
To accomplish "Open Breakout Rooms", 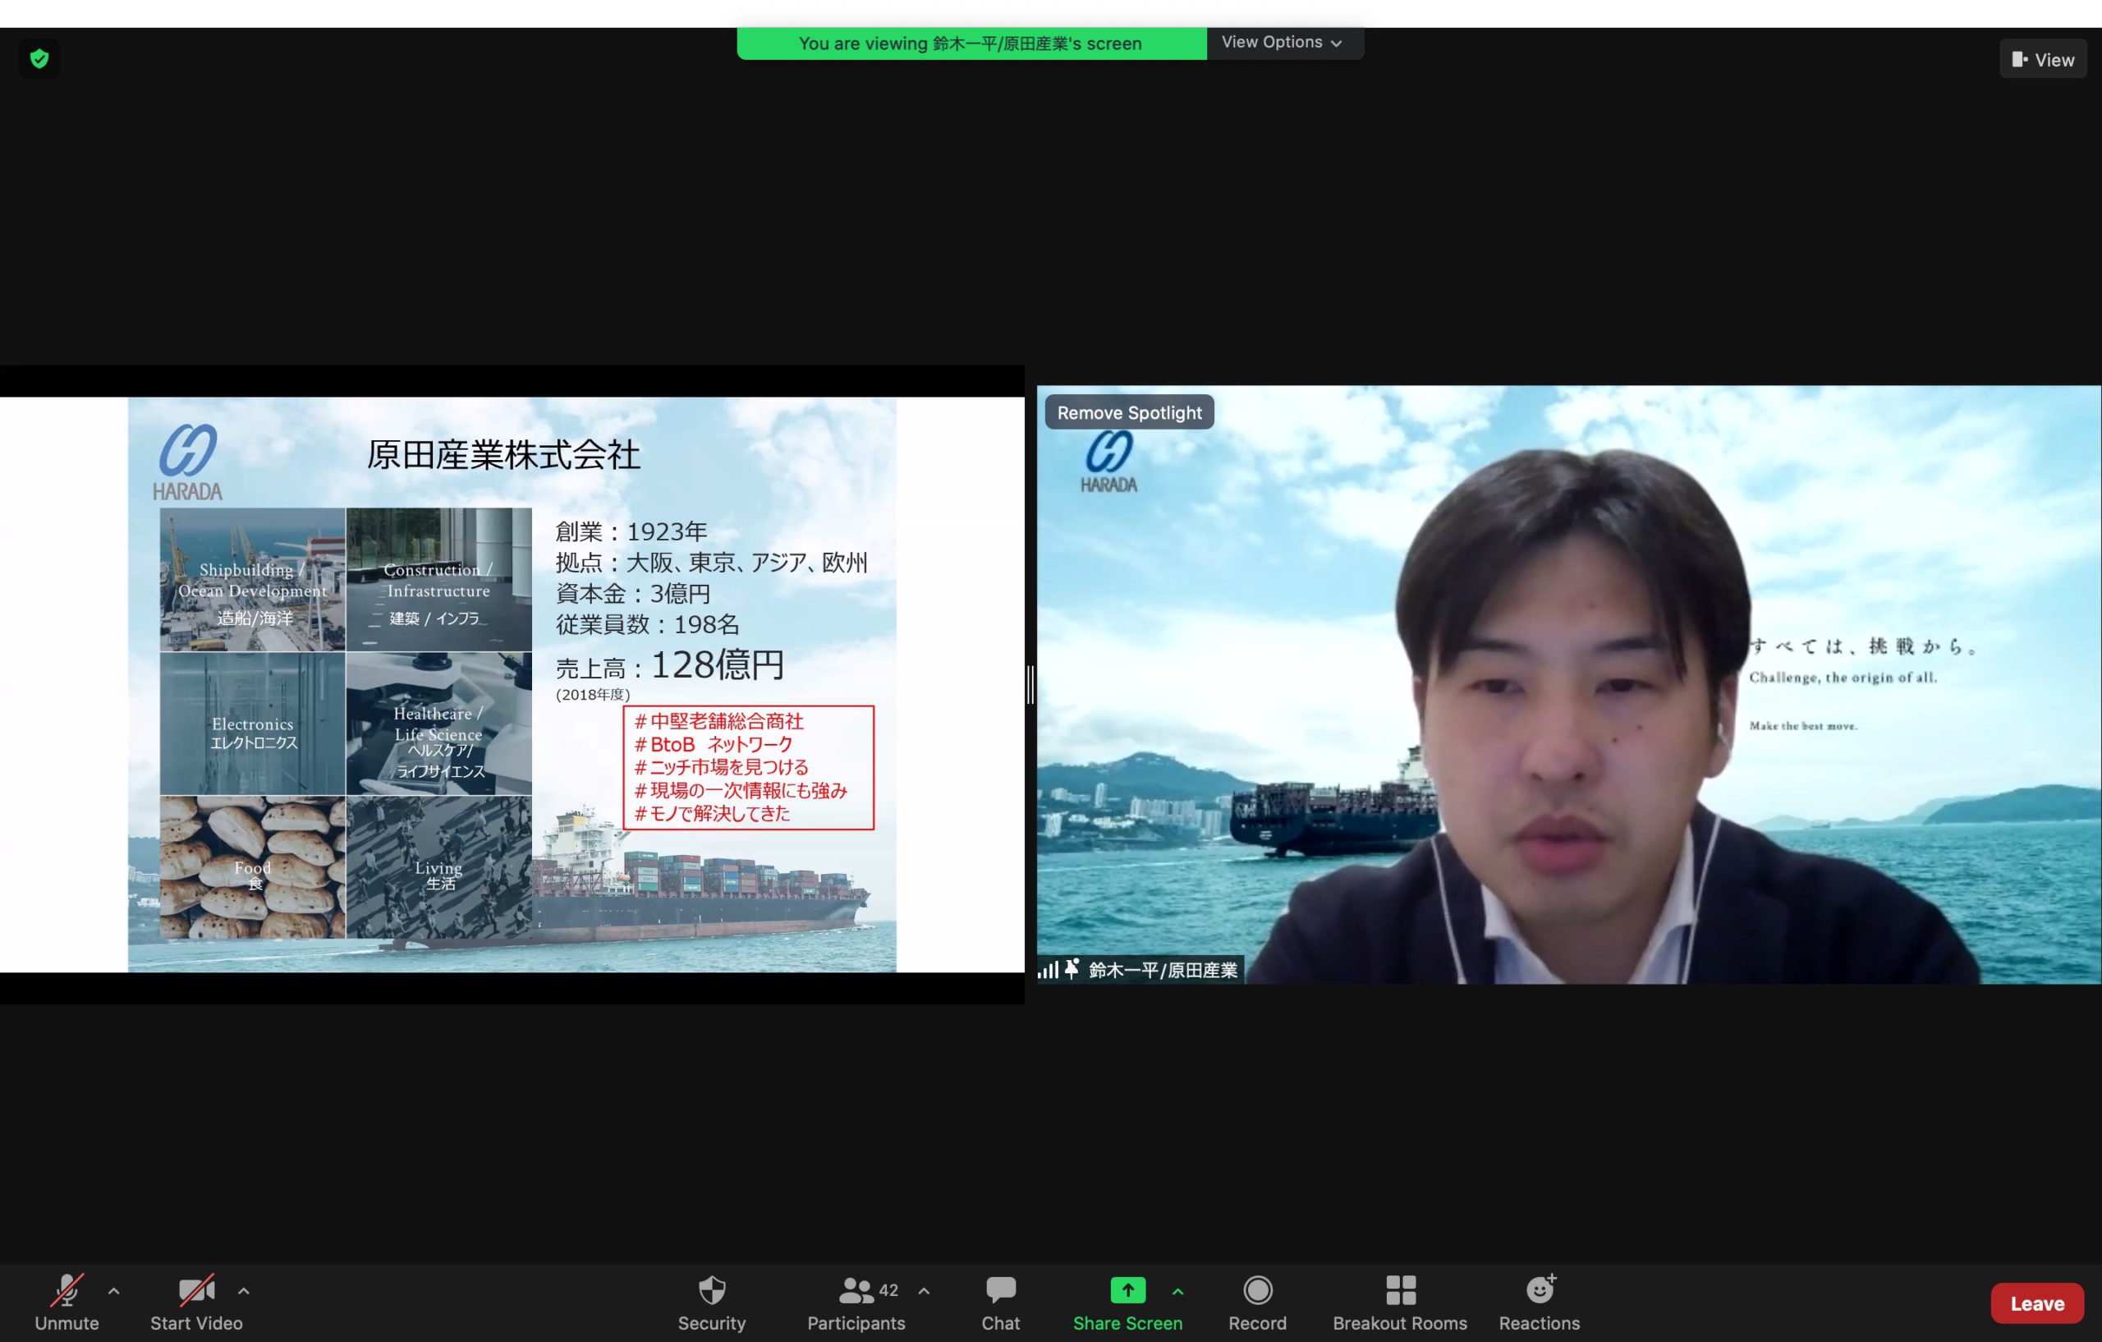I will tap(1400, 1302).
